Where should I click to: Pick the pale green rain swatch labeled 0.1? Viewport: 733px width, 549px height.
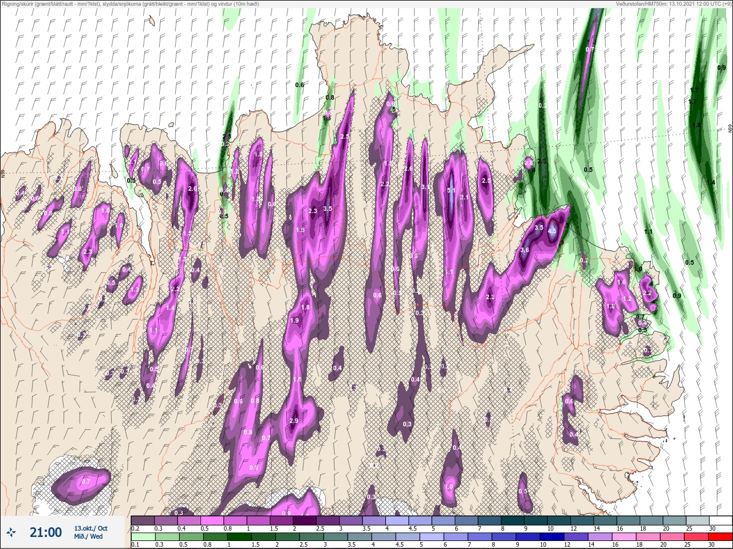(143, 537)
